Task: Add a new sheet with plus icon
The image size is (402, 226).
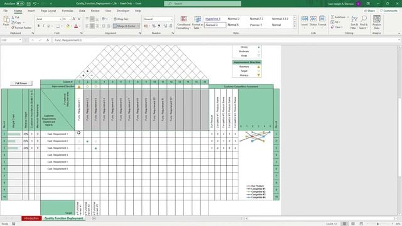Action: pyautogui.click(x=94, y=218)
